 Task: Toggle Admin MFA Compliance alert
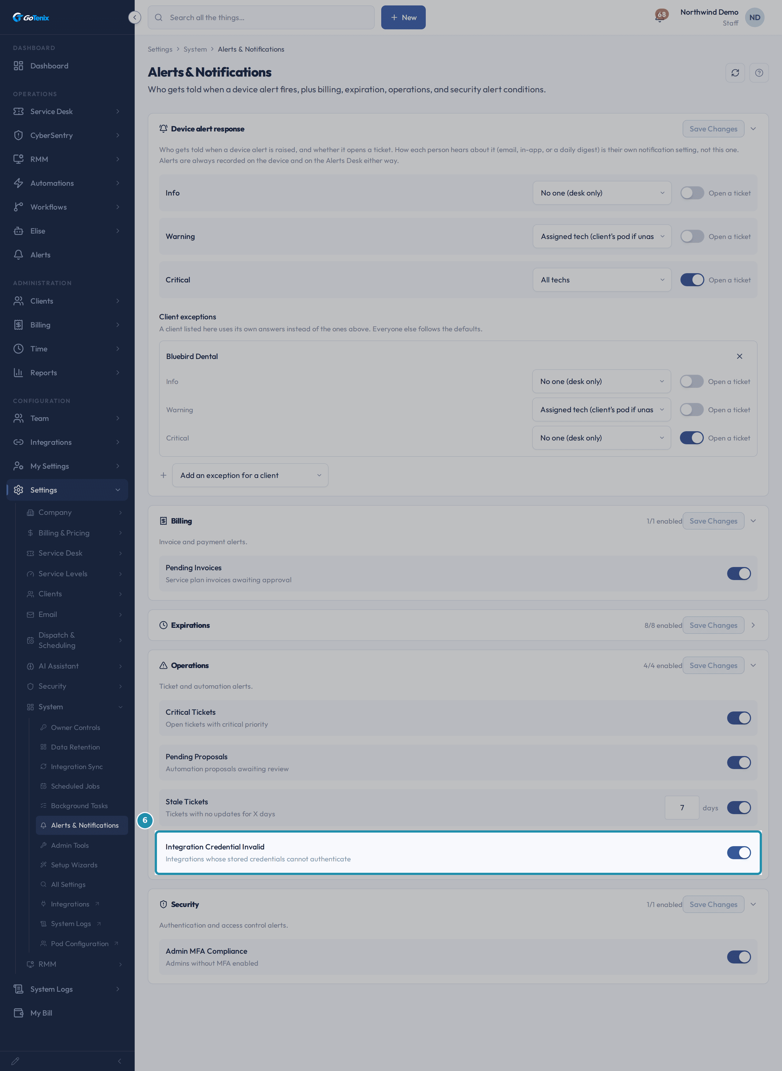pyautogui.click(x=739, y=957)
